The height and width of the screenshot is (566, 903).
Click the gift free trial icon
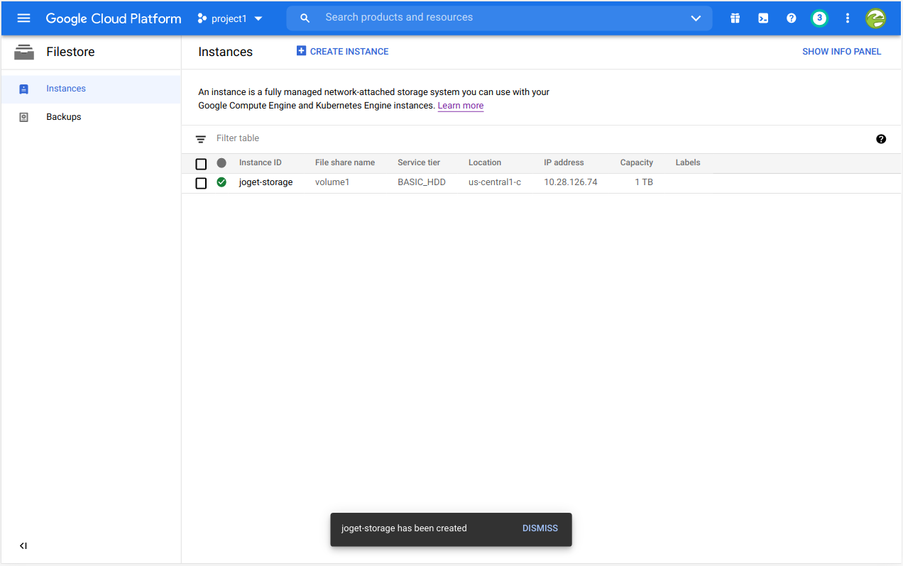pyautogui.click(x=735, y=18)
